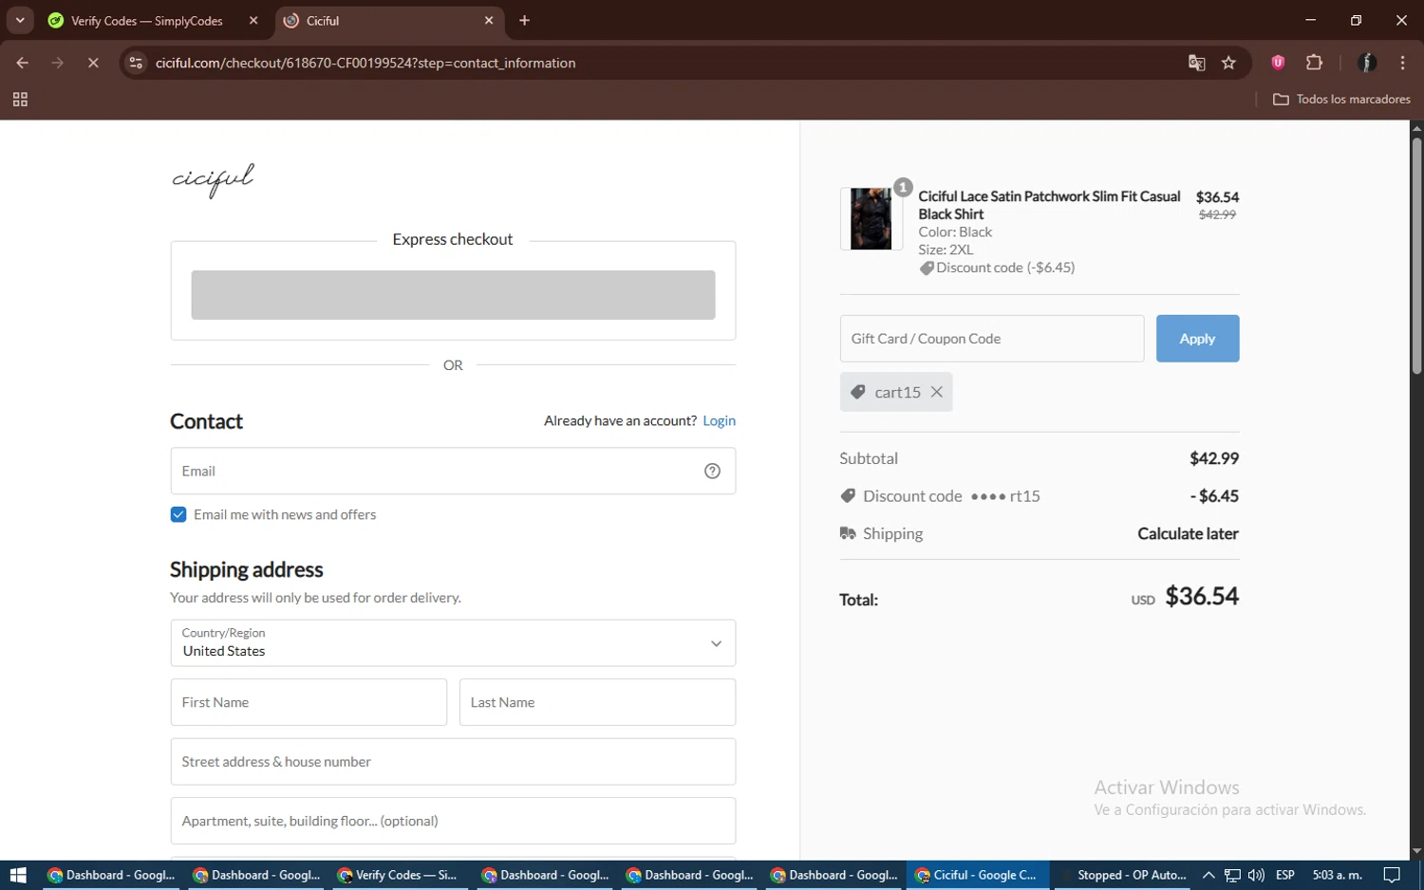The image size is (1424, 890).
Task: Open the red shield extension icon
Action: point(1278,63)
